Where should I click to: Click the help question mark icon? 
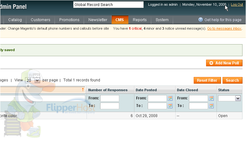[200, 20]
